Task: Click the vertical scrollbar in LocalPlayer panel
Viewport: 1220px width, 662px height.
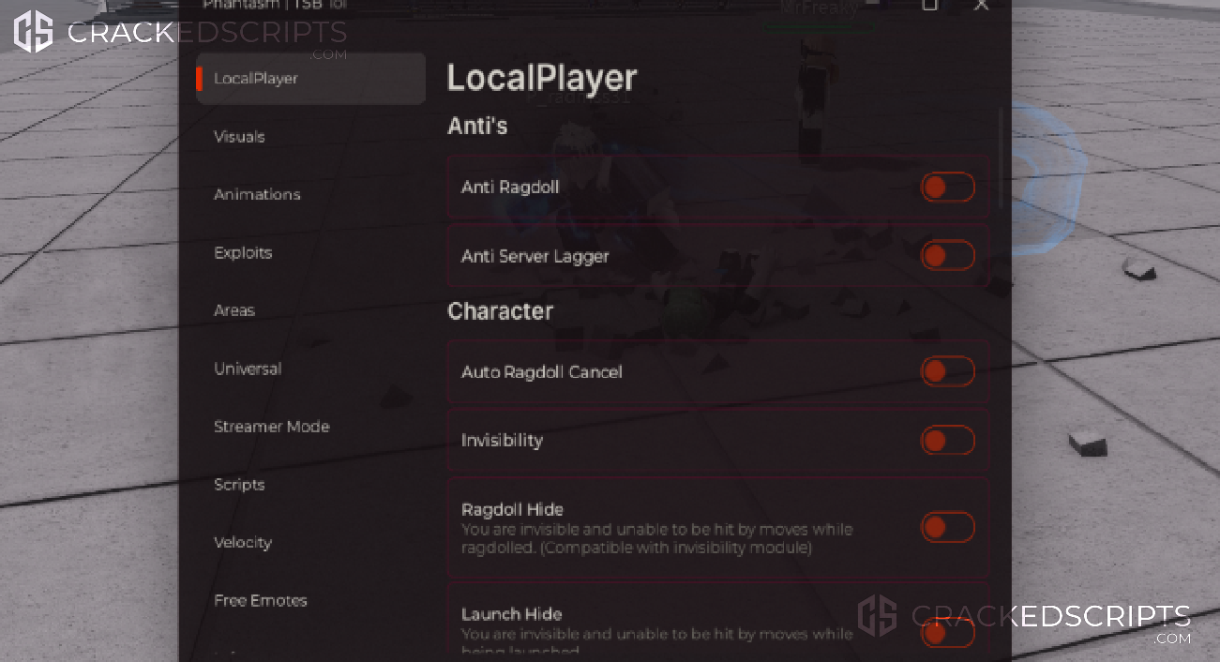Action: (x=1002, y=158)
